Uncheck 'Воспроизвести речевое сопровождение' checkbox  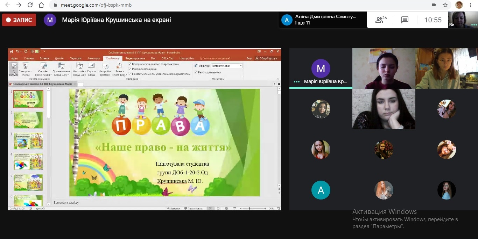coord(130,64)
